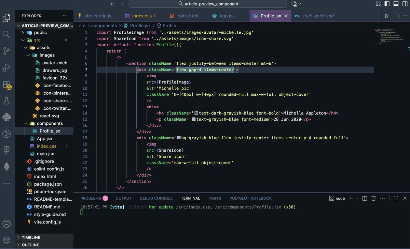
Task: Open the DEBUG CONSOLE panel tab
Action: [x=156, y=198]
